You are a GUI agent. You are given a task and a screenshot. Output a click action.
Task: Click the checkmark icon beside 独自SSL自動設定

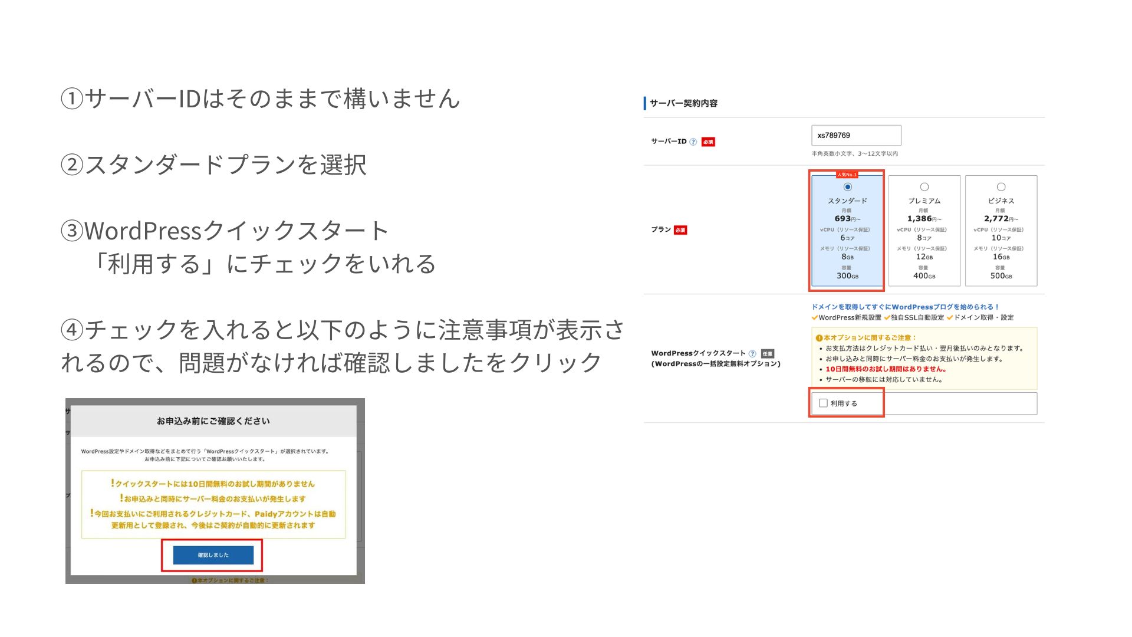(887, 317)
